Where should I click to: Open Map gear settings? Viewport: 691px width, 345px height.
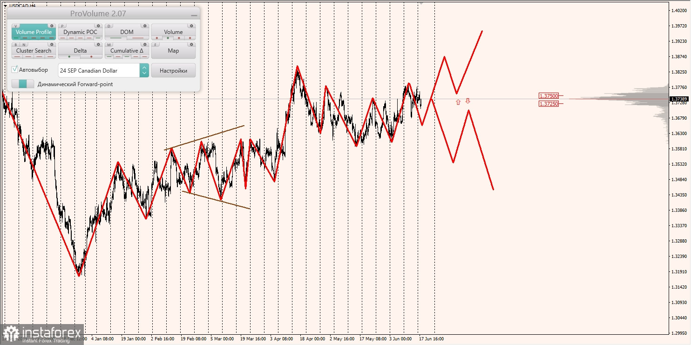pyautogui.click(x=191, y=44)
